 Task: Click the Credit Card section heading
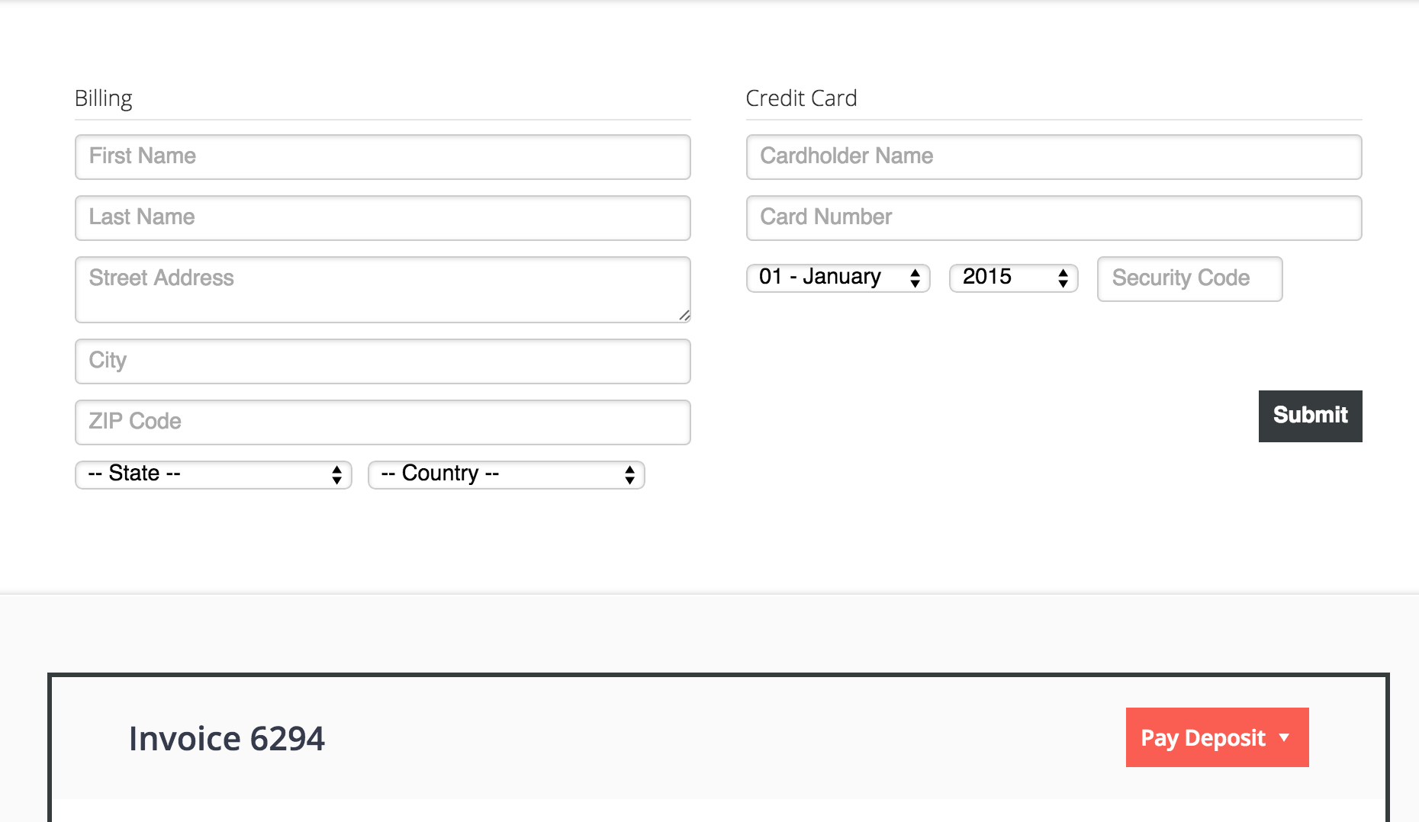click(801, 98)
